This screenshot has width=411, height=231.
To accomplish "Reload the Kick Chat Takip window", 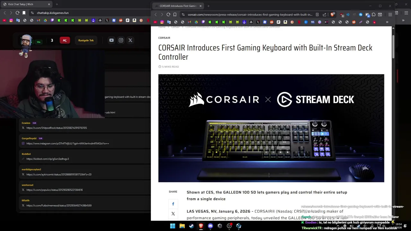I will (x=17, y=13).
